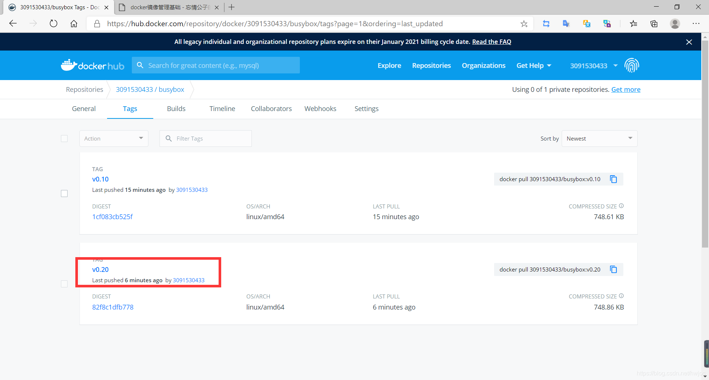Click the page vertical scrollbar thumb
The height and width of the screenshot is (380, 709).
point(705,144)
